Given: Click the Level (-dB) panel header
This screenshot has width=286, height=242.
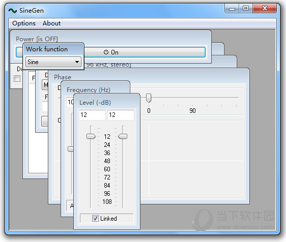Looking at the screenshot, I should click(x=95, y=103).
